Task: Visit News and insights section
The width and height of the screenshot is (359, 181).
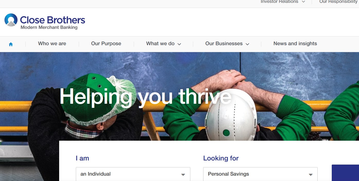Action: (x=295, y=44)
